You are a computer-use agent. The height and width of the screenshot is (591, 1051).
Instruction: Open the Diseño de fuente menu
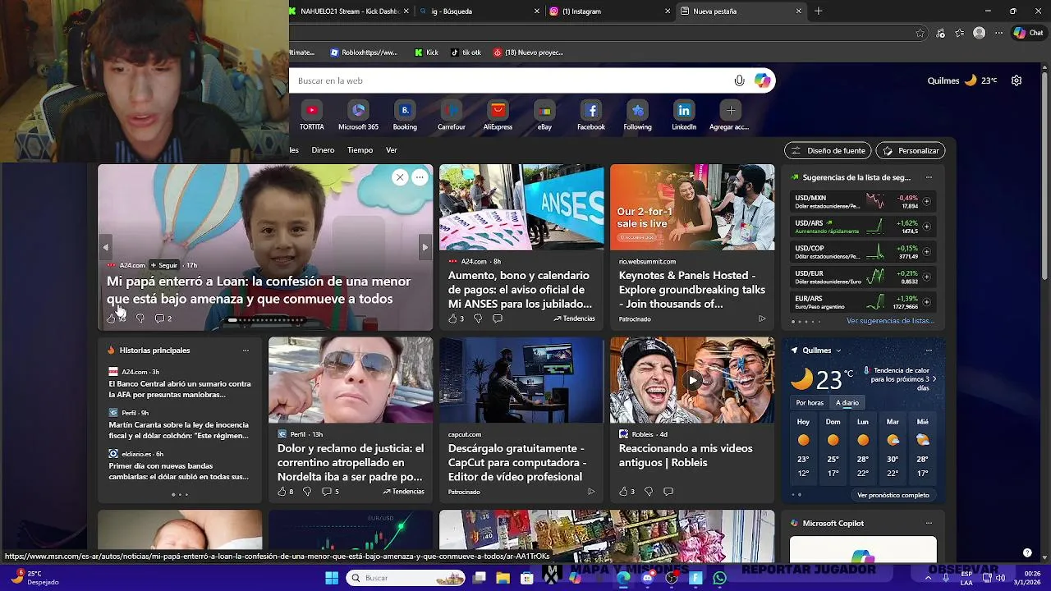828,151
